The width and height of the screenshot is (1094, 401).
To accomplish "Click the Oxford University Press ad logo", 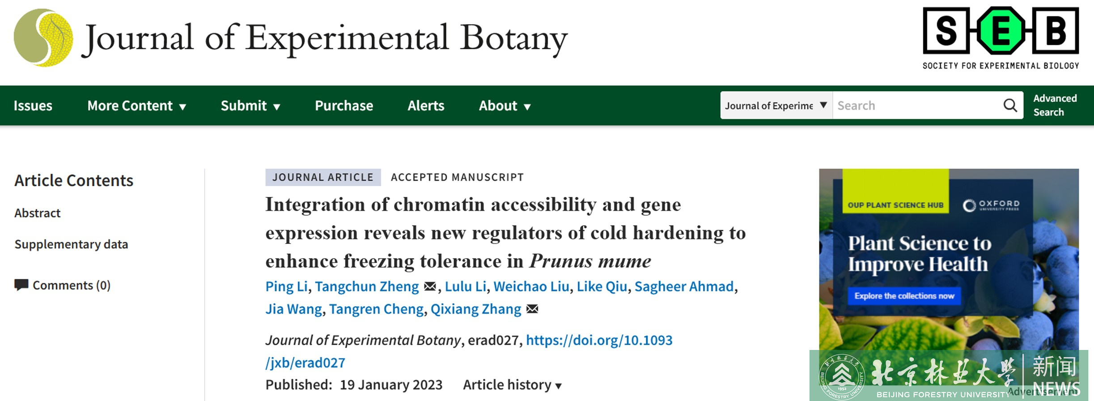I will 991,205.
